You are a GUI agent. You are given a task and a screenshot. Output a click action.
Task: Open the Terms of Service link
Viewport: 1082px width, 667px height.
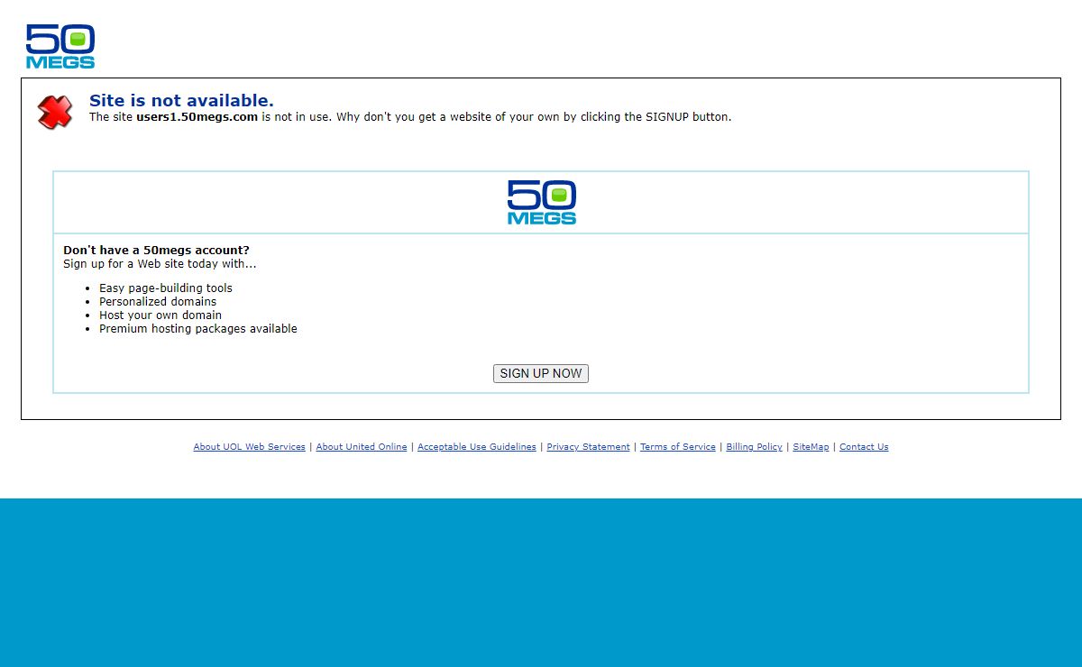pyautogui.click(x=678, y=447)
